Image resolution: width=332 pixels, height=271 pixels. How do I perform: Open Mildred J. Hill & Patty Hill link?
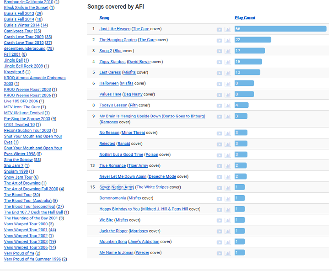click(x=165, y=209)
